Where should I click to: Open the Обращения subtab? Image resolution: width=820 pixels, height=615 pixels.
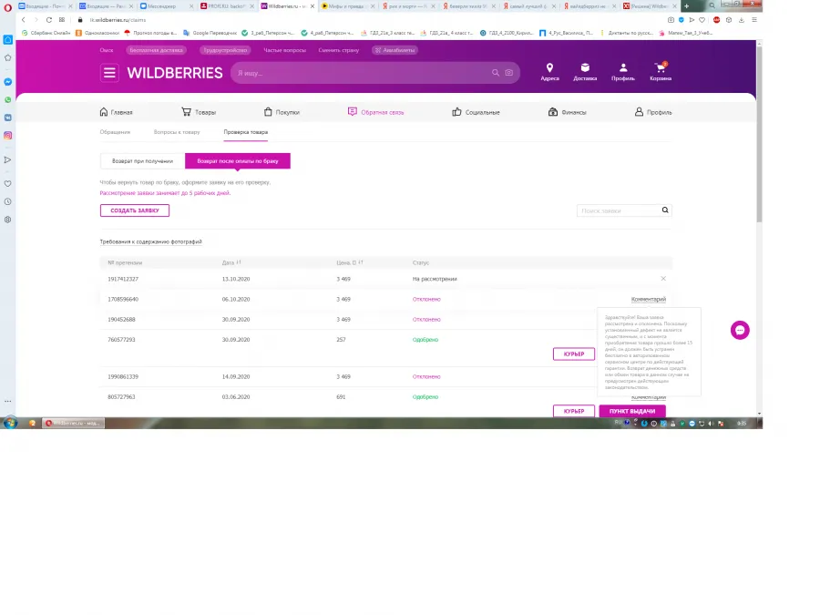click(115, 132)
